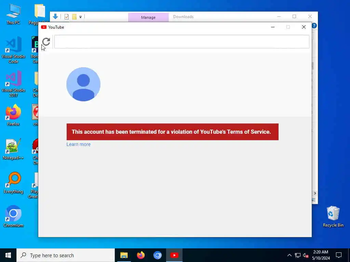Open This PC desktop icon
Screen dimensions: 350x262
[x=13, y=14]
